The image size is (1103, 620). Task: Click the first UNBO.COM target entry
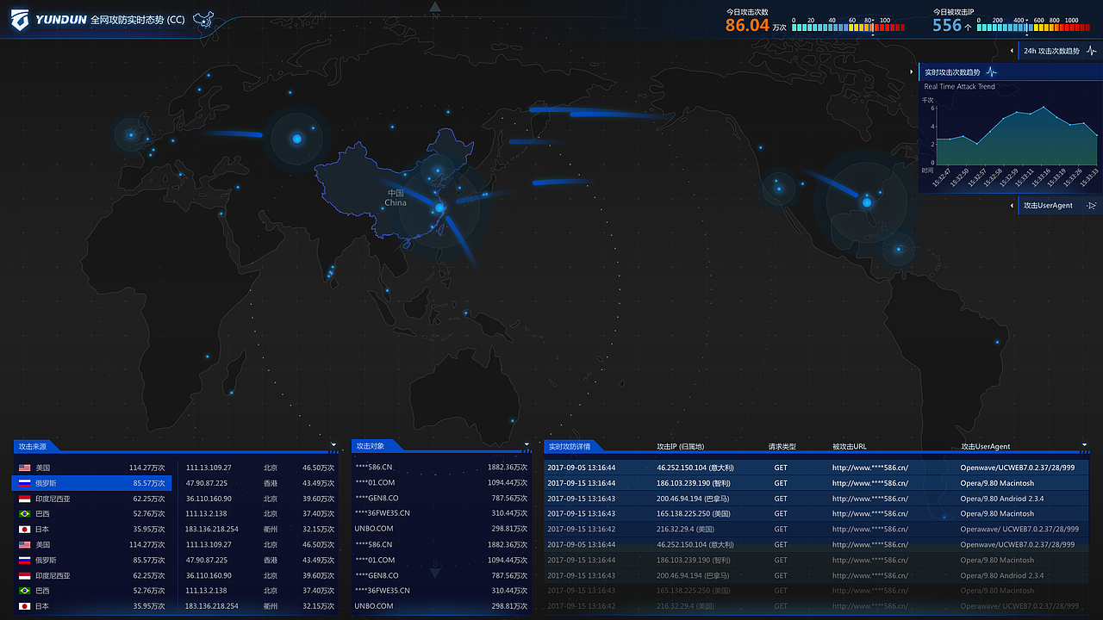click(374, 530)
